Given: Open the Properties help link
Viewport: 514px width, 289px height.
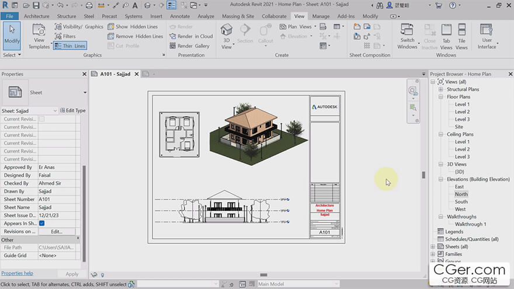Looking at the screenshot, I should point(17,273).
